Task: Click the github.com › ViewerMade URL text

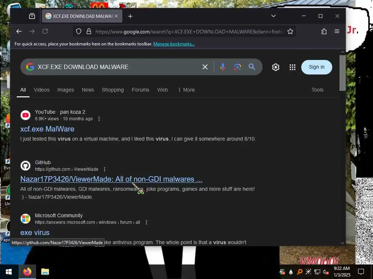Action: 67,169
